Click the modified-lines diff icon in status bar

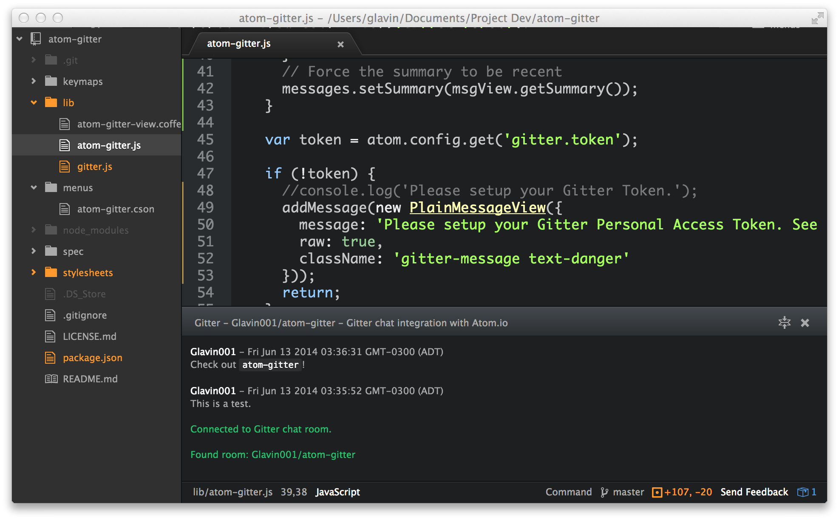657,492
